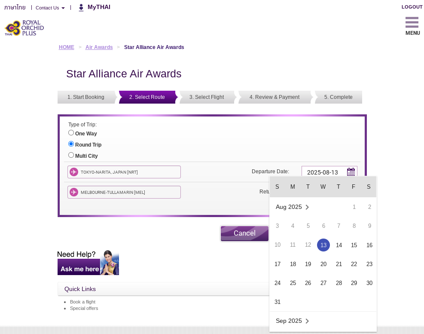Click the 3. Select Flight step
This screenshot has height=334, width=424.
[207, 97]
